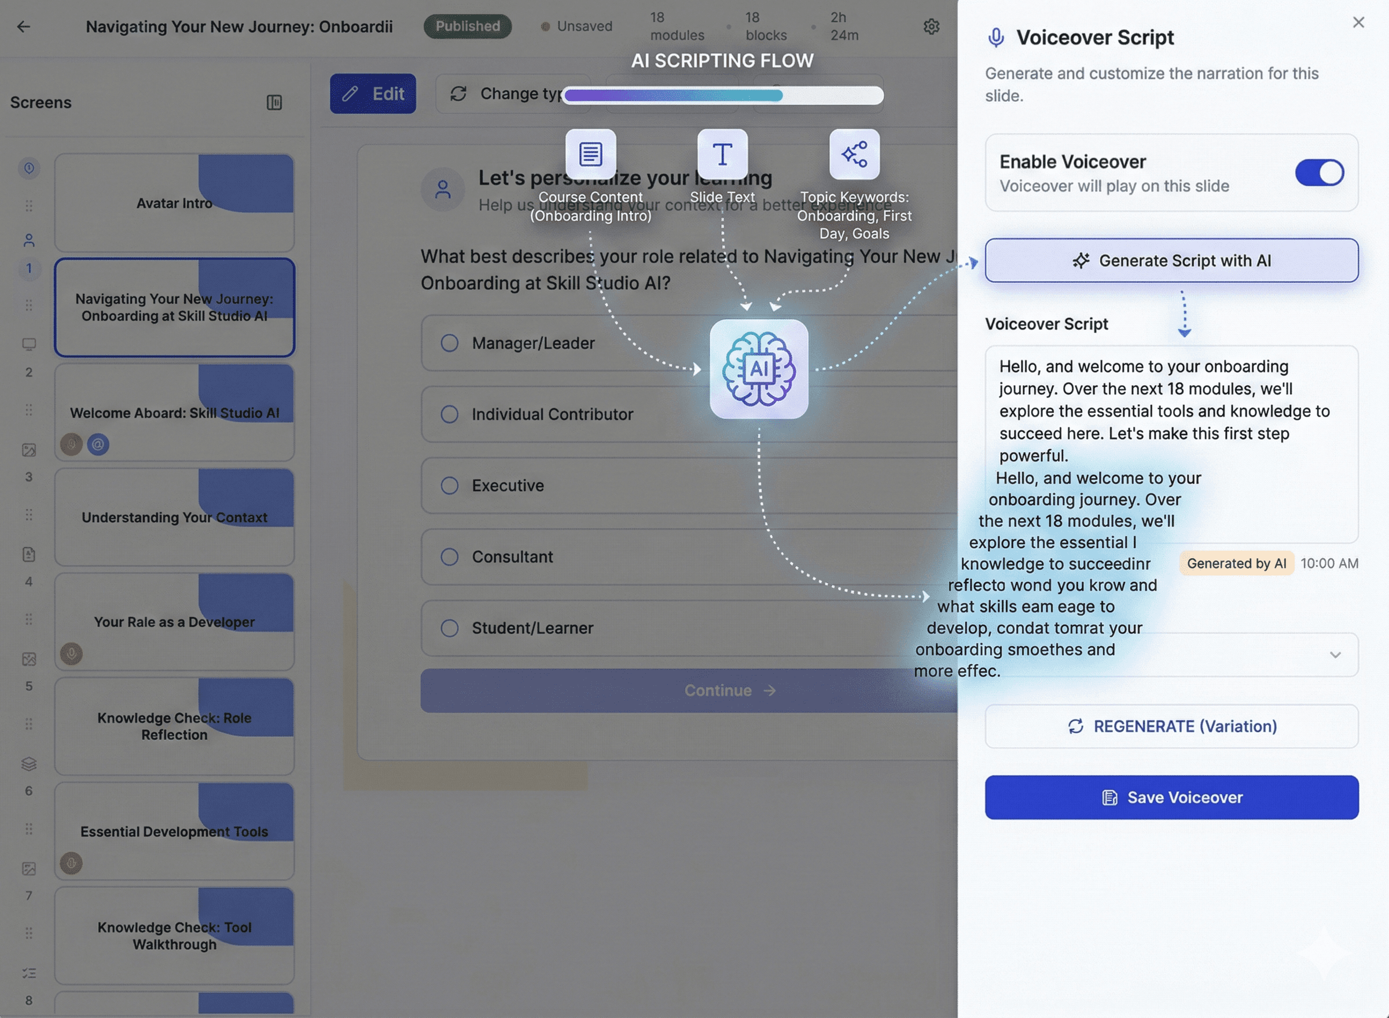Click the Save Voiceover button
The height and width of the screenshot is (1018, 1389).
click(1171, 798)
